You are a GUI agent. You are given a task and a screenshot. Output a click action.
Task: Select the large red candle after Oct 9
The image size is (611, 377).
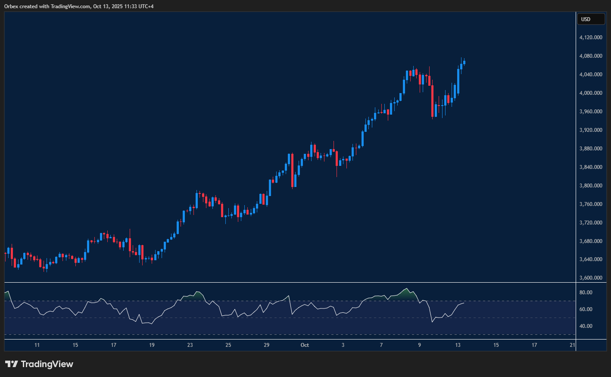click(x=432, y=101)
